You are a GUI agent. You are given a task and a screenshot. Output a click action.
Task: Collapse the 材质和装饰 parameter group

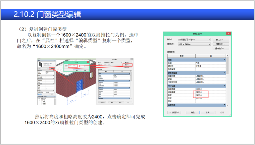click(x=225, y=73)
